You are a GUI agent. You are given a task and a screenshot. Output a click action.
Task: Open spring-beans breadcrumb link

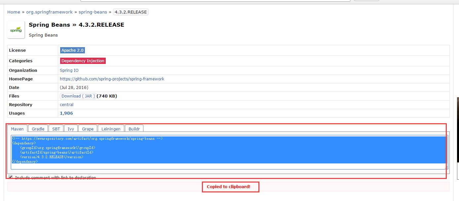tap(93, 12)
